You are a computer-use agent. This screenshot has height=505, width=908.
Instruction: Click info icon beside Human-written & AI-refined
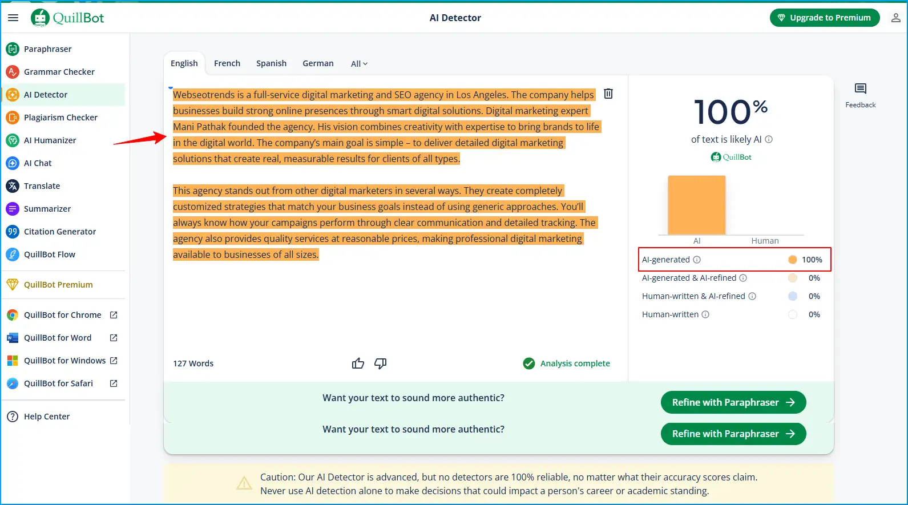pos(752,296)
